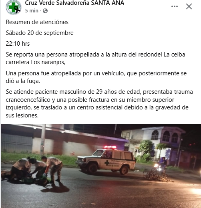This screenshot has height=208, width=201.
Task: Select the "22:10 hrs" time line
Action: [x=18, y=44]
